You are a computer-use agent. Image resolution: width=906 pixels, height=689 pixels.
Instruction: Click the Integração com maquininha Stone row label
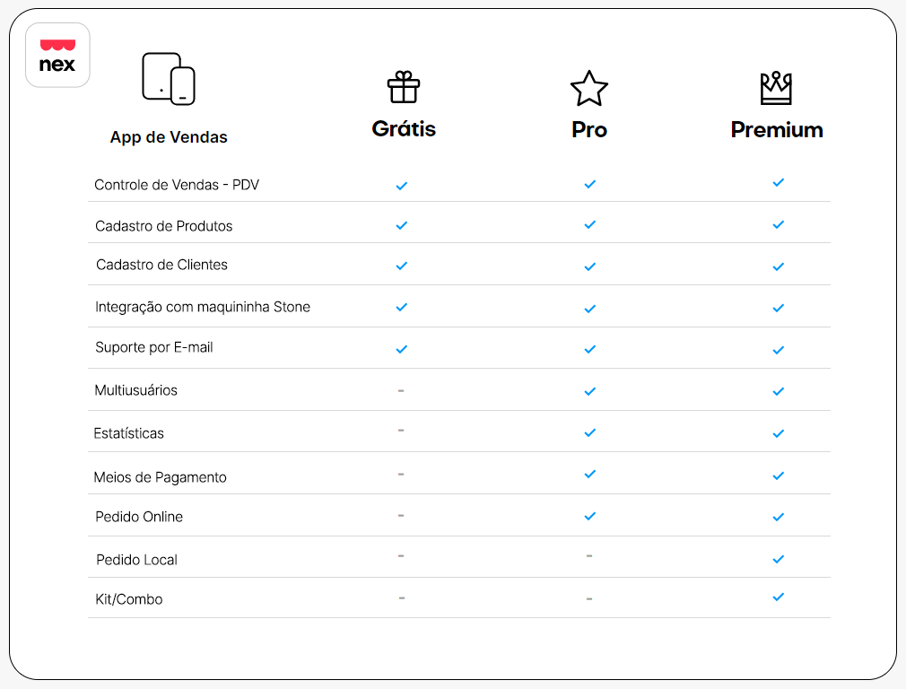(x=203, y=307)
